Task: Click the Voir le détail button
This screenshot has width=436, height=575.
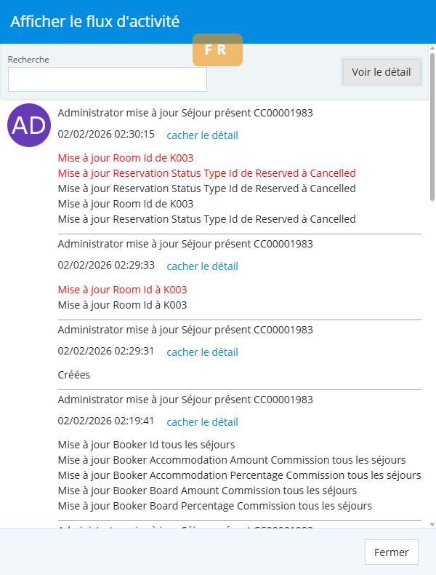Action: coord(381,71)
